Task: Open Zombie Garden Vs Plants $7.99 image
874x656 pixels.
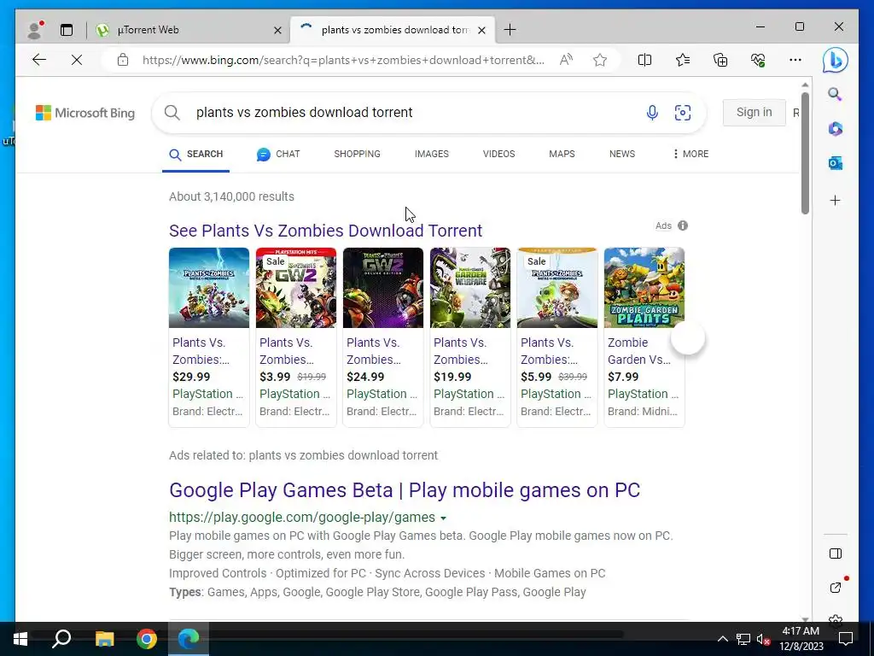Action: point(644,288)
